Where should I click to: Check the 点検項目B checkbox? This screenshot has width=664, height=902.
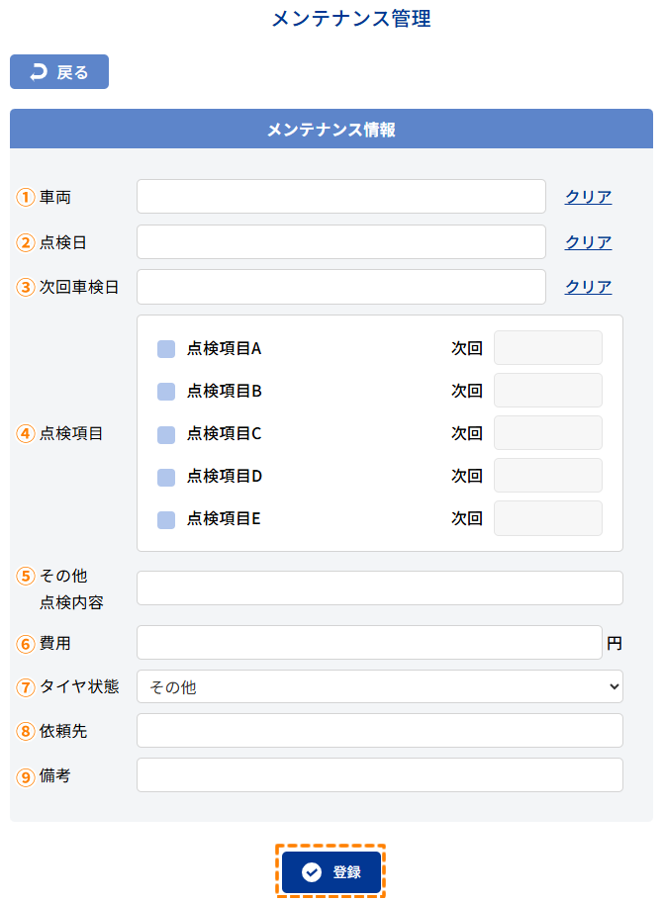point(166,392)
